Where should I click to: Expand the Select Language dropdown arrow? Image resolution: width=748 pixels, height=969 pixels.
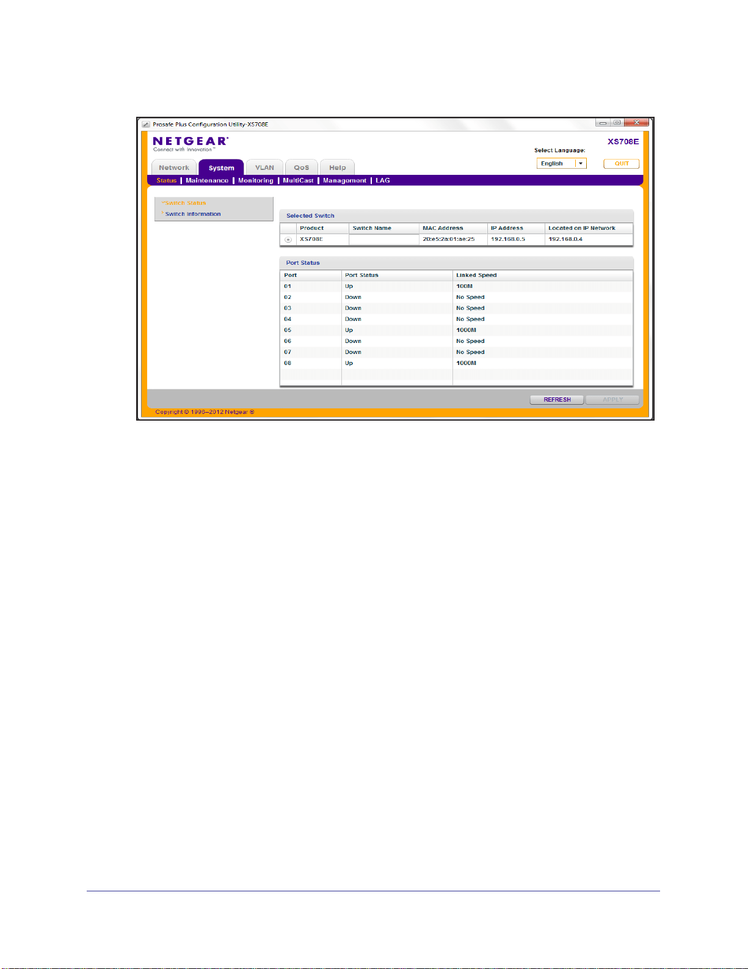click(x=581, y=163)
